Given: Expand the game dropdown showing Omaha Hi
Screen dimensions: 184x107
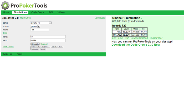Looking at the screenshot, I should 41,23.
